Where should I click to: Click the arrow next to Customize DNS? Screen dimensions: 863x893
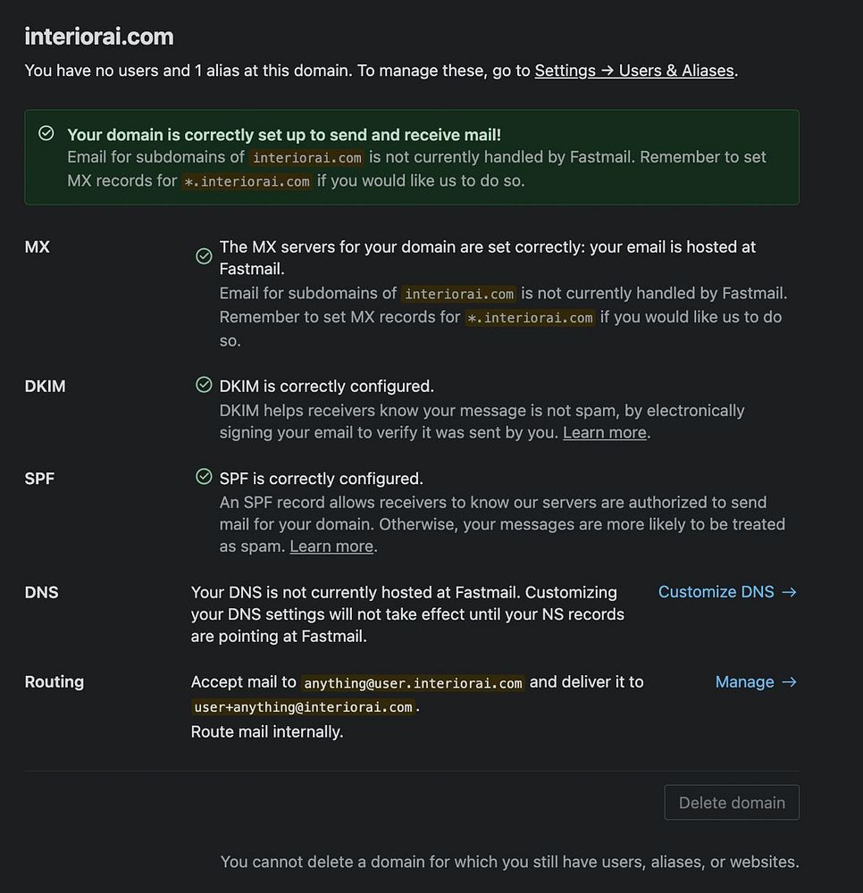789,592
